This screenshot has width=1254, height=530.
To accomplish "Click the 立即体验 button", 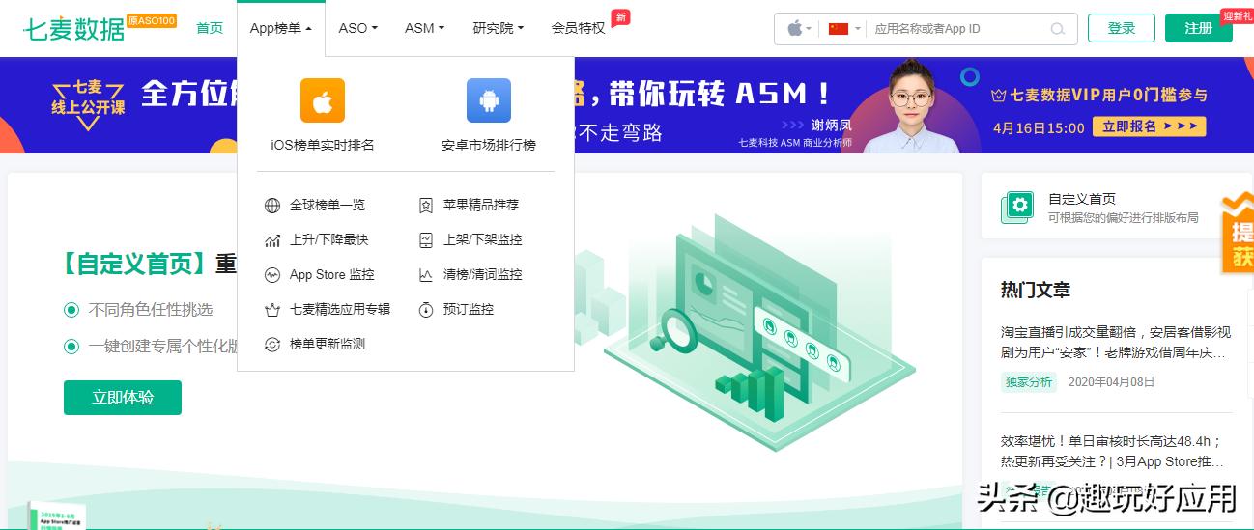I will [x=123, y=398].
